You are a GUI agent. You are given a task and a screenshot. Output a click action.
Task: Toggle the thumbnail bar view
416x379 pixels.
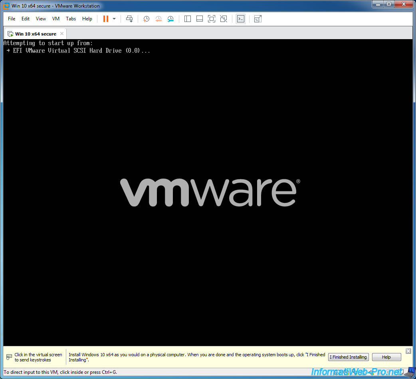(200, 19)
